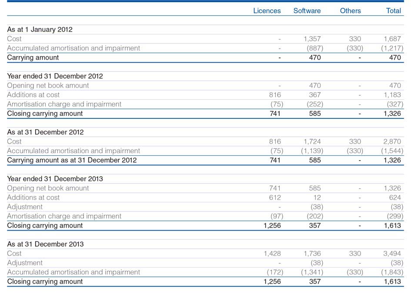
Task: Select the 'As at 1 January 2012' heading
Action: pos(40,29)
